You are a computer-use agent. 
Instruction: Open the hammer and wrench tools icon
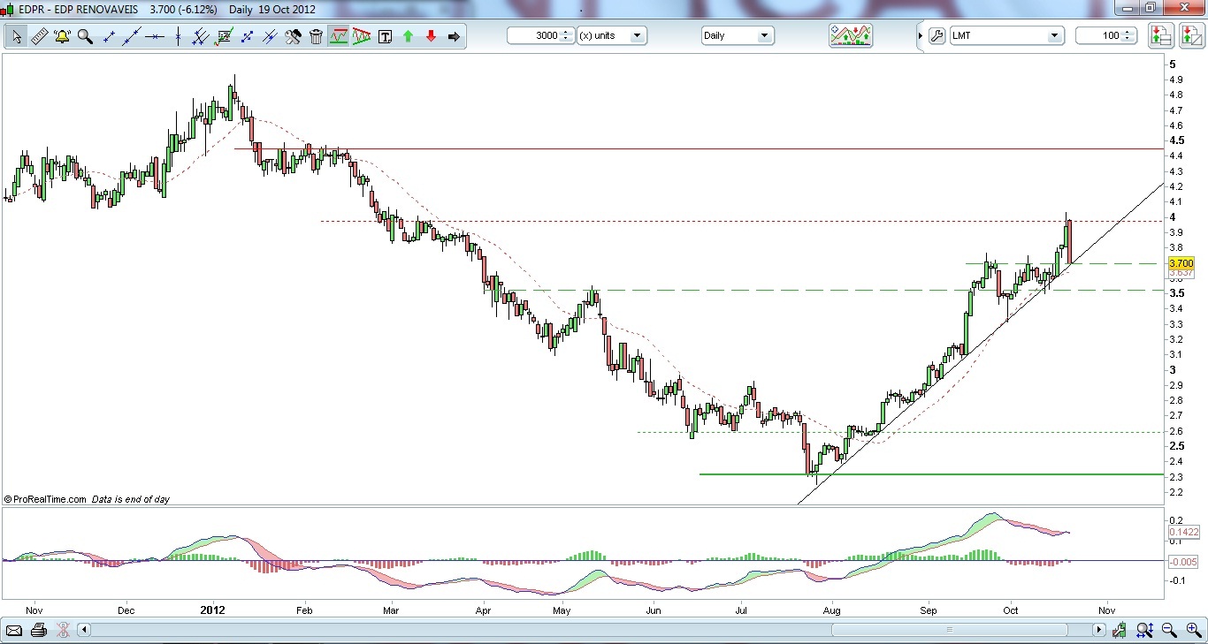[x=293, y=36]
